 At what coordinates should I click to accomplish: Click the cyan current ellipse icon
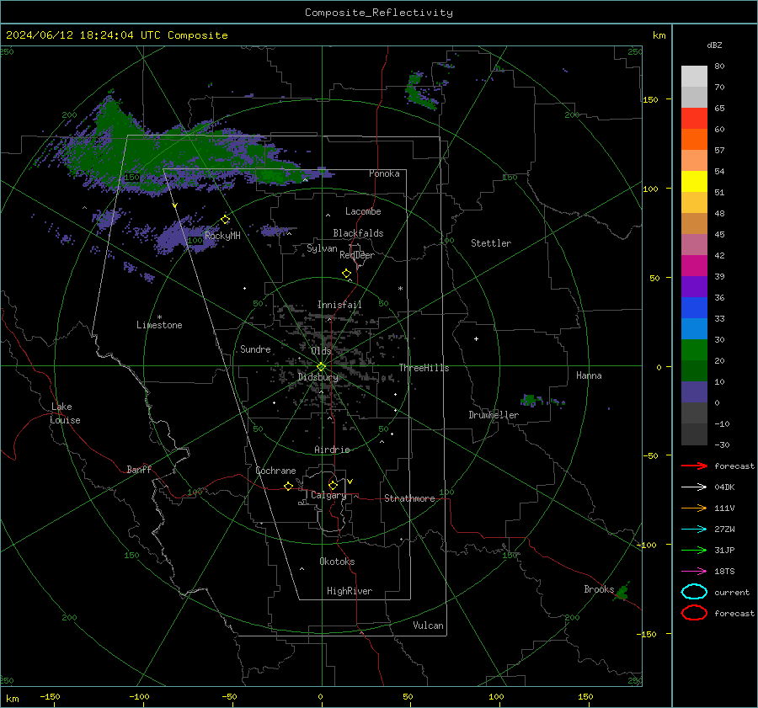pos(694,592)
